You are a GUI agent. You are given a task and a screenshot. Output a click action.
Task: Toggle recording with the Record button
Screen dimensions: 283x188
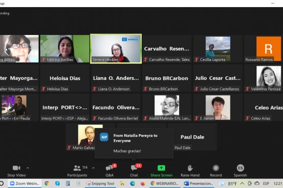click(216, 171)
